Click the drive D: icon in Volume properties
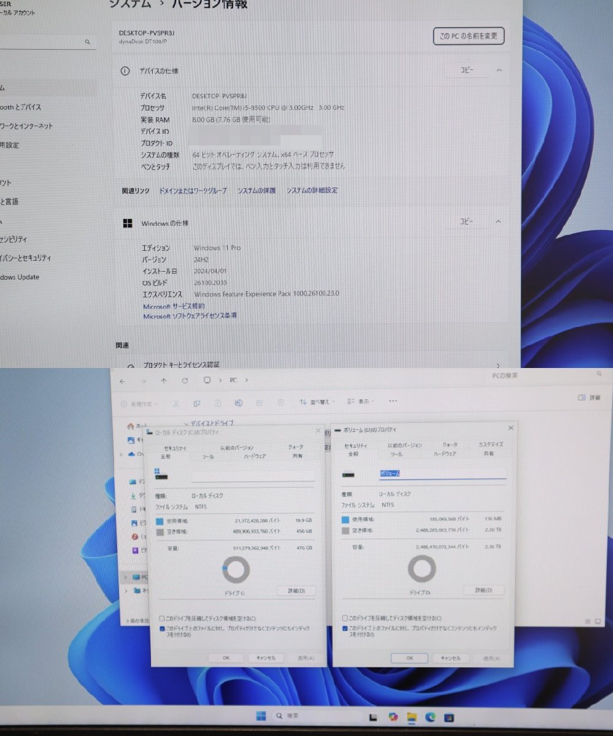Image resolution: width=613 pixels, height=736 pixels. tap(348, 474)
